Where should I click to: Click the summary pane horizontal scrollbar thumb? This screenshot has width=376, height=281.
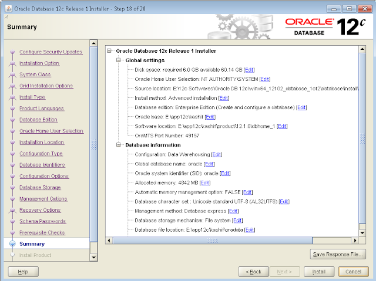(x=213, y=241)
